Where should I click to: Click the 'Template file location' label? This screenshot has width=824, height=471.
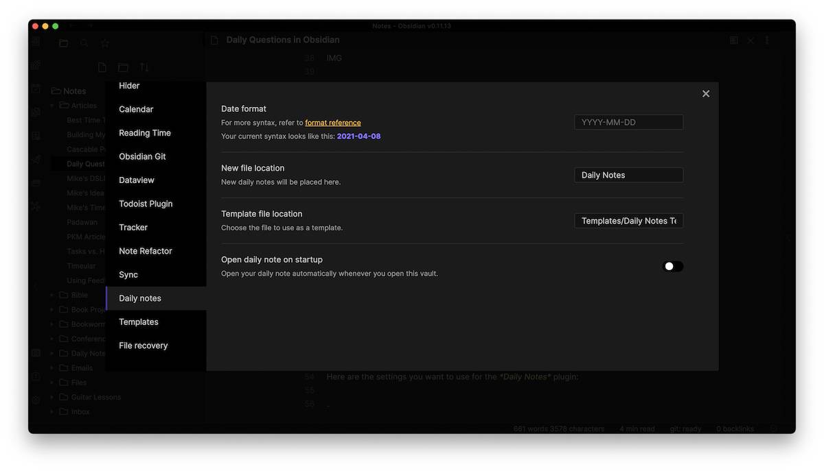coord(262,214)
